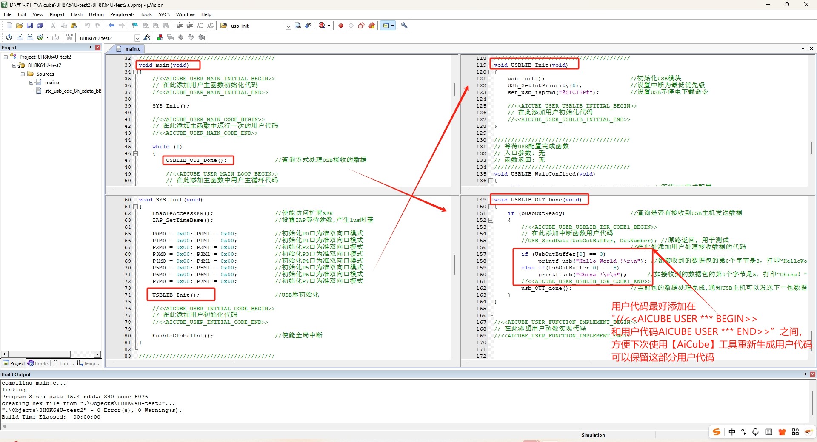Viewport: 817px width, 442px height.
Task: Toggle breakpoint with the red dot icon
Action: [x=341, y=26]
